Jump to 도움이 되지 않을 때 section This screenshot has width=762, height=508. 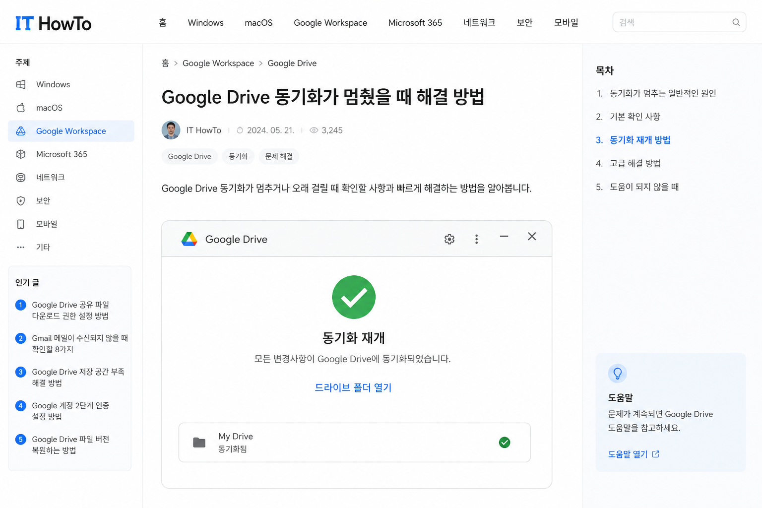point(644,187)
